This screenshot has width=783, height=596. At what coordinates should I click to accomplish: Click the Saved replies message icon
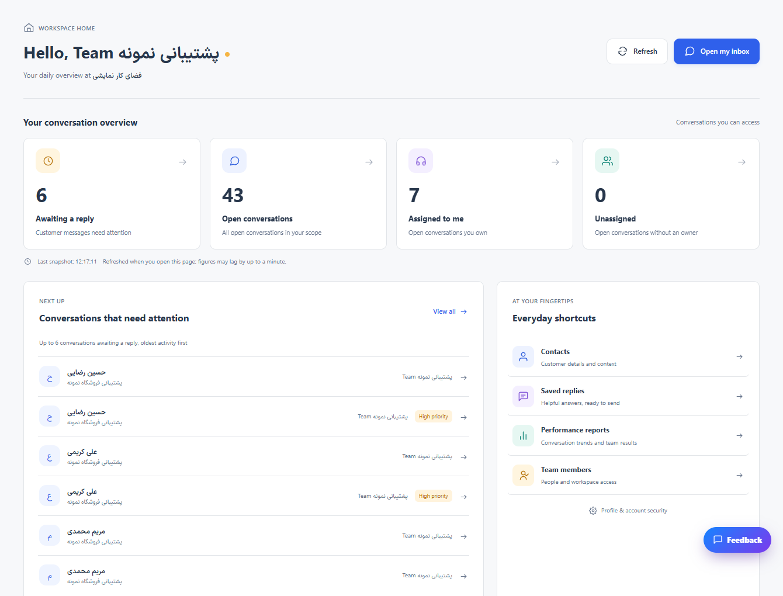[523, 396]
